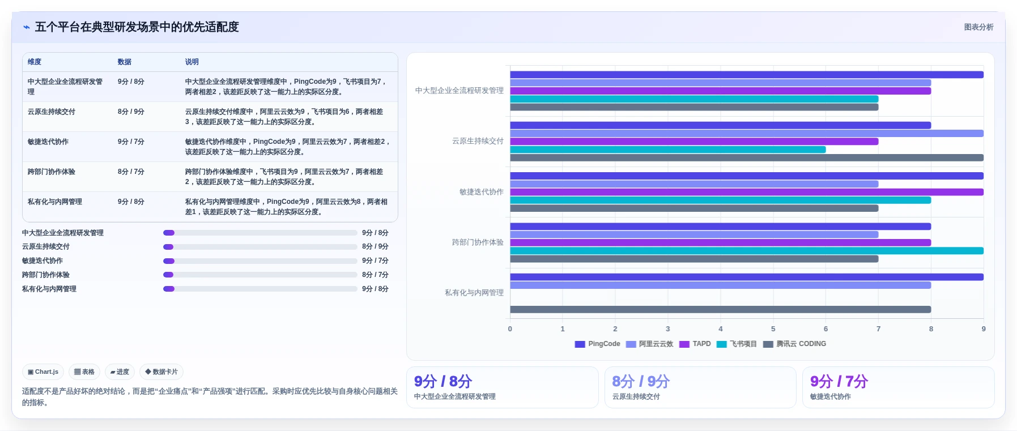The height and width of the screenshot is (431, 1017).
Task: Click the 9分 / 8分 data cell in first table row
Action: point(131,82)
